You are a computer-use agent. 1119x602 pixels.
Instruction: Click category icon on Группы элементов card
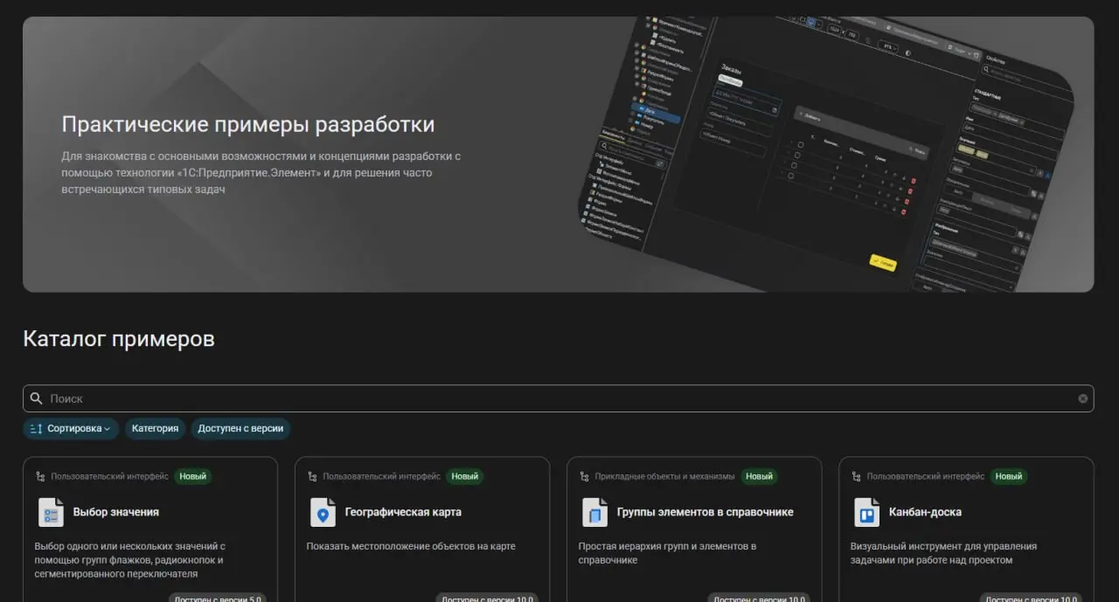click(584, 476)
